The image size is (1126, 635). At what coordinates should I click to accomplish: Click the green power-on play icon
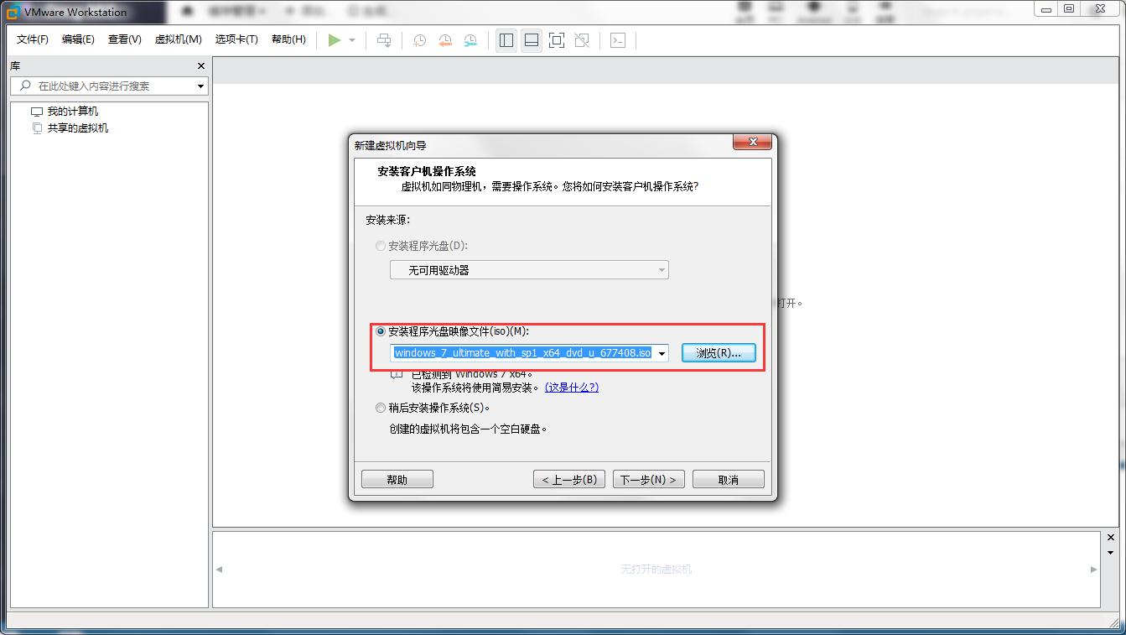335,40
